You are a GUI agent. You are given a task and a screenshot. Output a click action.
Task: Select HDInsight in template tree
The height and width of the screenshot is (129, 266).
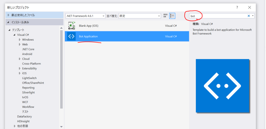pyautogui.click(x=23, y=121)
